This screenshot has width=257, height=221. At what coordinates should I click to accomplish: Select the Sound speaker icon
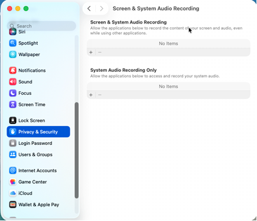13,82
